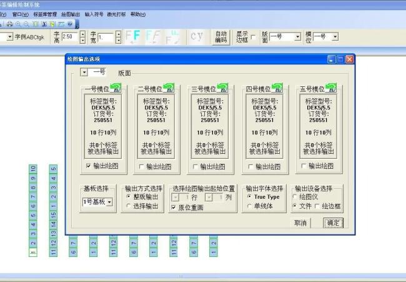Click the 取消 button
Screen dimensions: 406x282
(300, 223)
